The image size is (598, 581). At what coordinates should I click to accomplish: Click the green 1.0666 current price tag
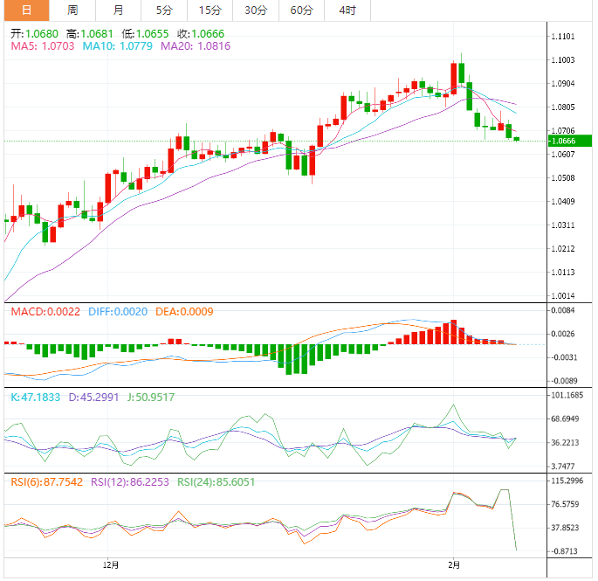pos(570,141)
